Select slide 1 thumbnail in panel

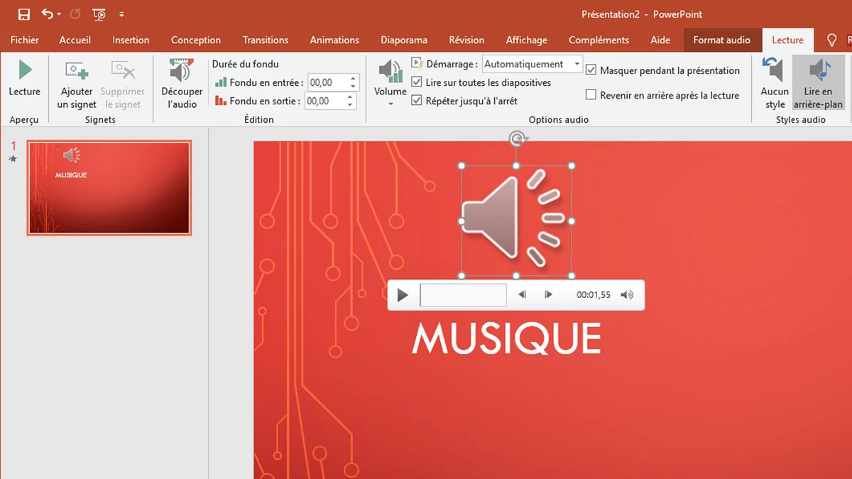point(109,188)
